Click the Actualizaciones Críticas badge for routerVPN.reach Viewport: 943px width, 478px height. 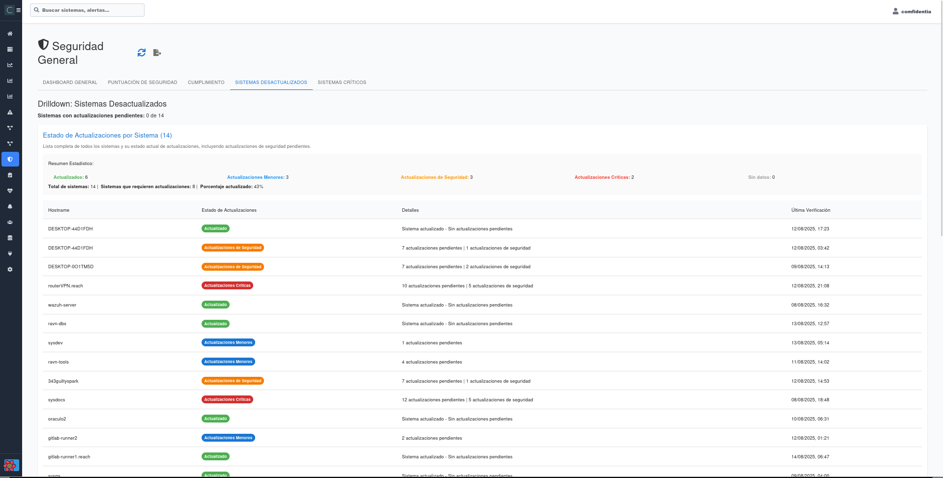click(x=227, y=286)
